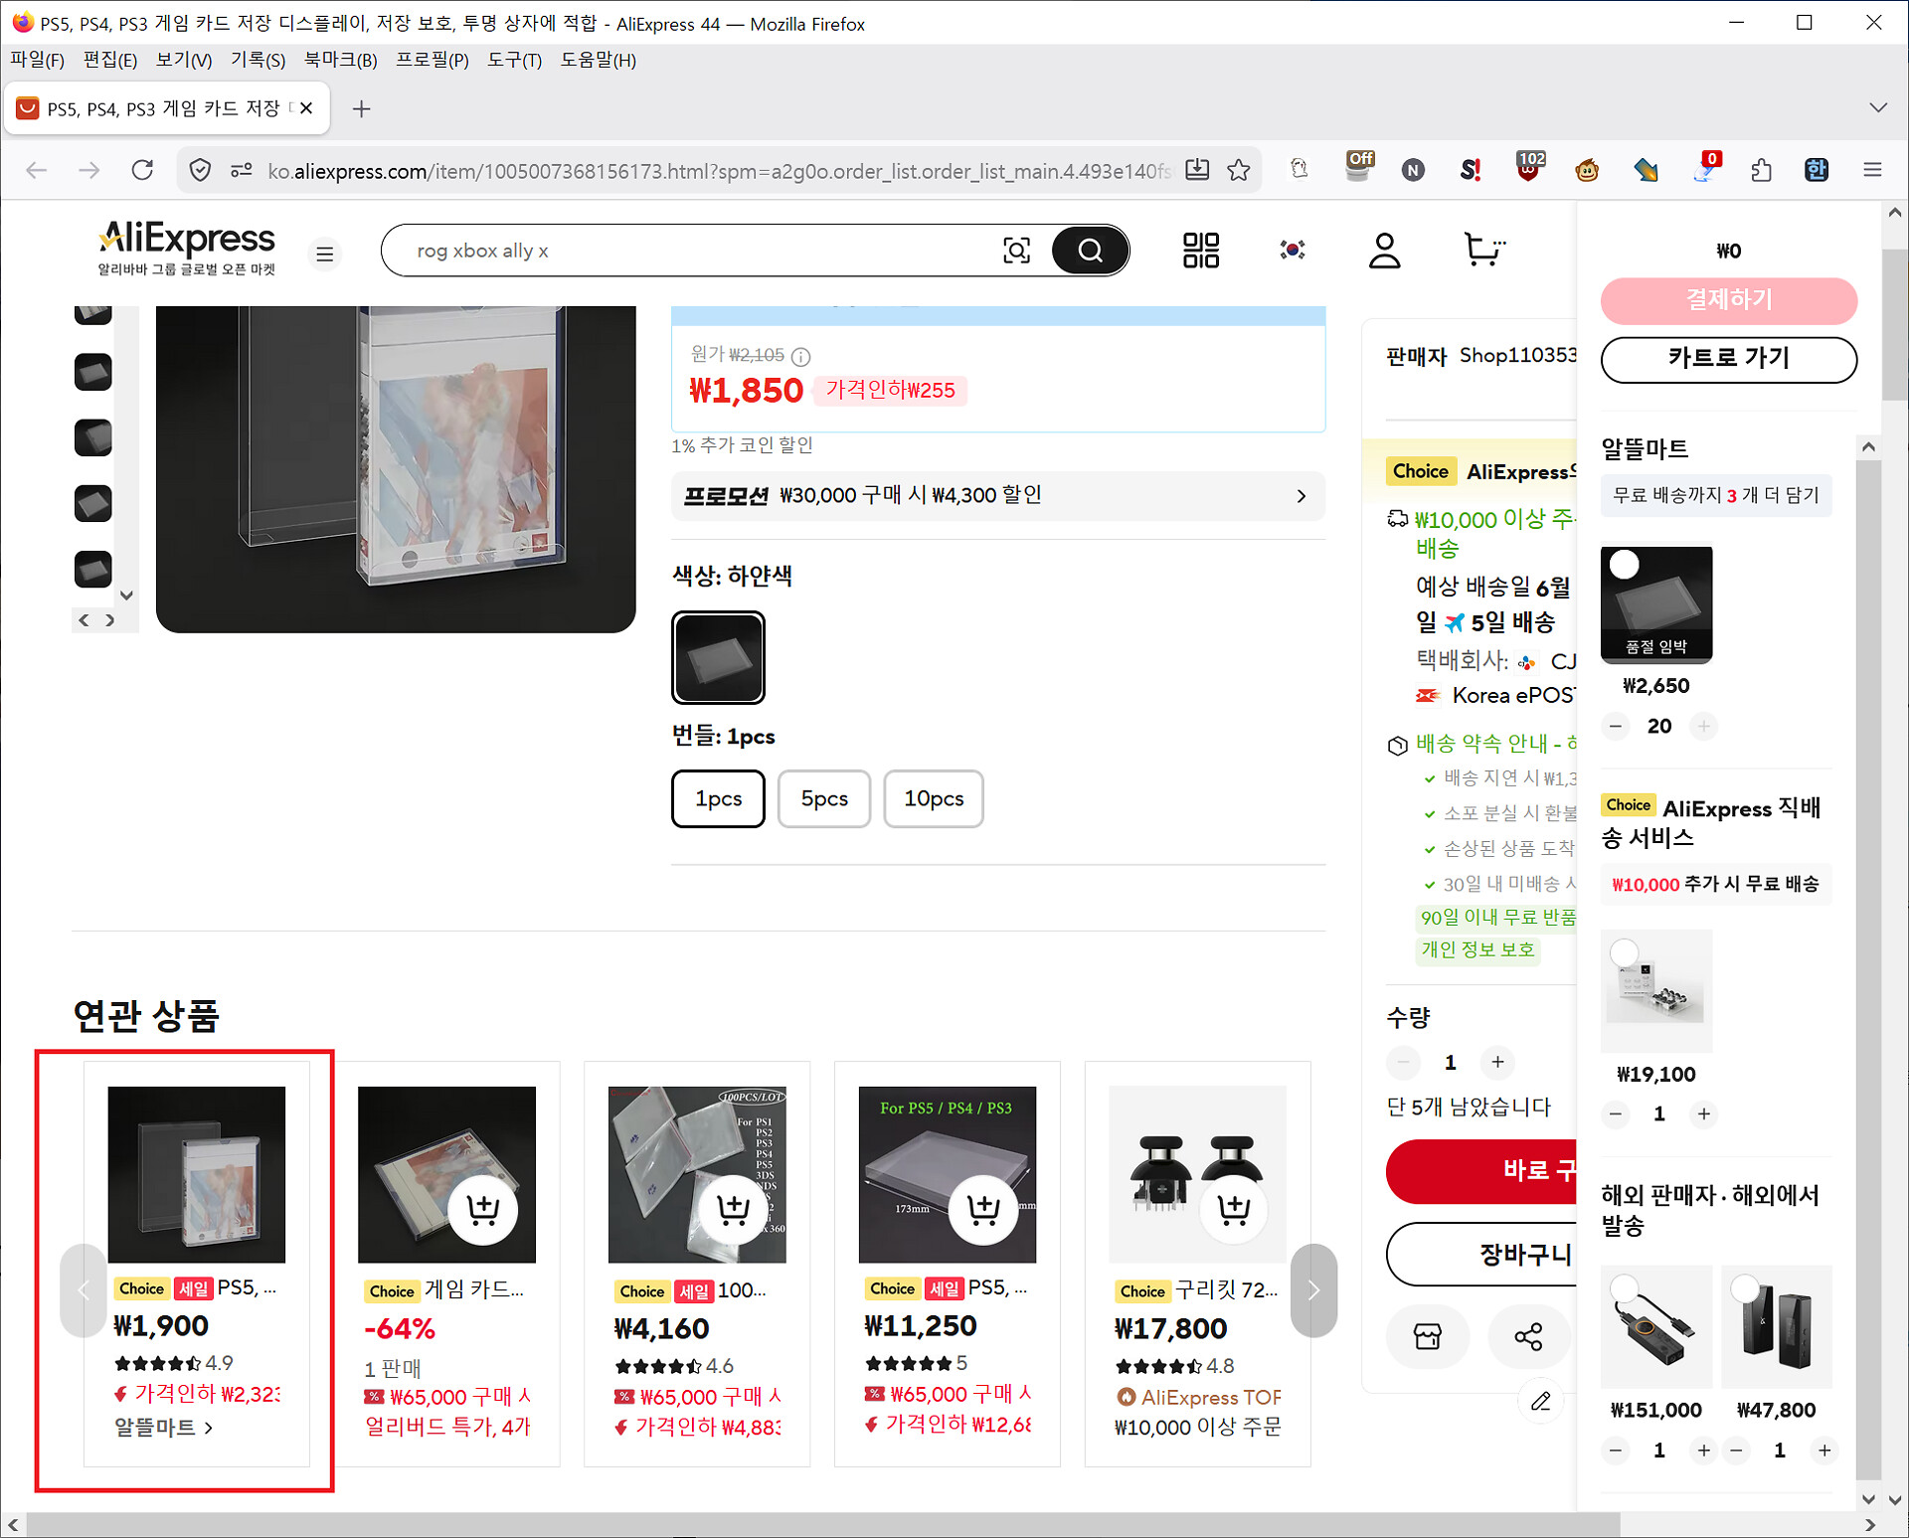This screenshot has width=1909, height=1538.
Task: Open the 도구 menu
Action: pos(514,60)
